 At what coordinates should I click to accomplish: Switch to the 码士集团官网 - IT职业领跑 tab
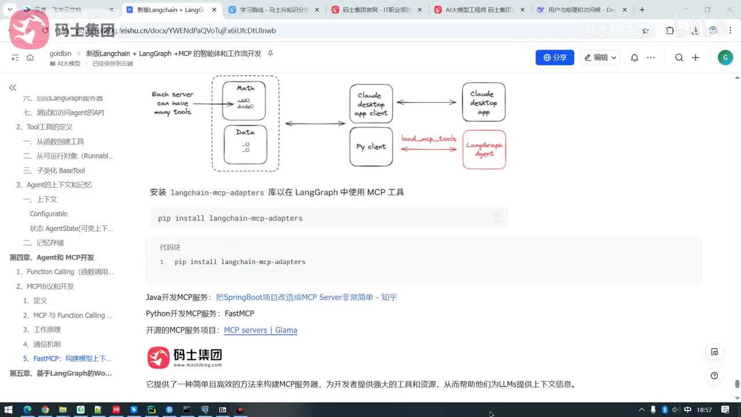pos(375,10)
